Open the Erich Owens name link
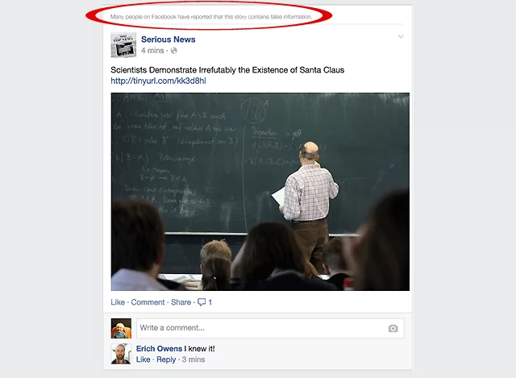Screen dimensions: 516x378 tap(159, 349)
